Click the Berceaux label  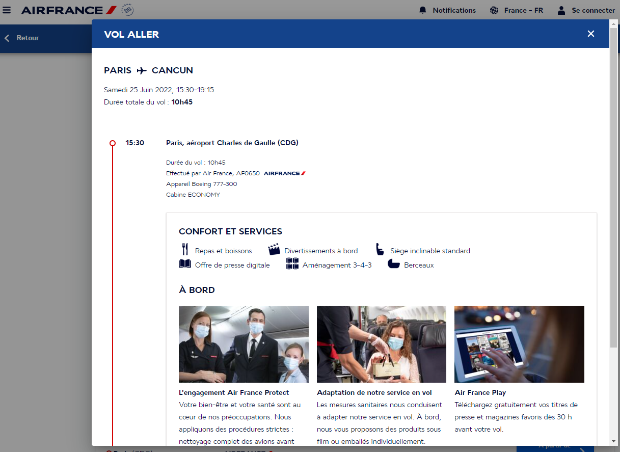419,265
